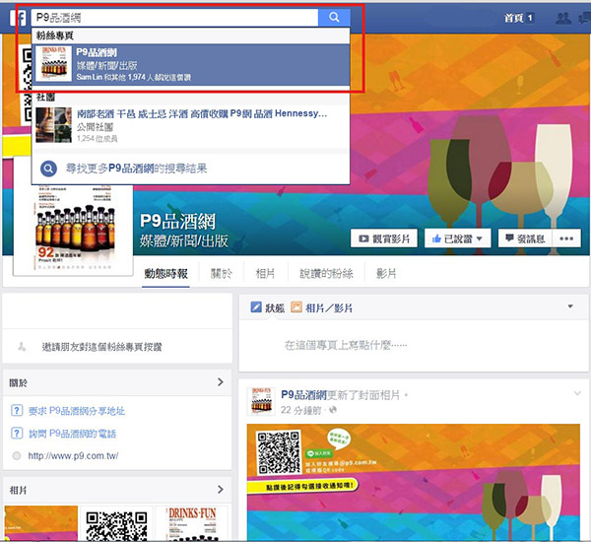
Task: Click the 在這個專頁上寫點什麼 text box
Action: click(x=414, y=345)
